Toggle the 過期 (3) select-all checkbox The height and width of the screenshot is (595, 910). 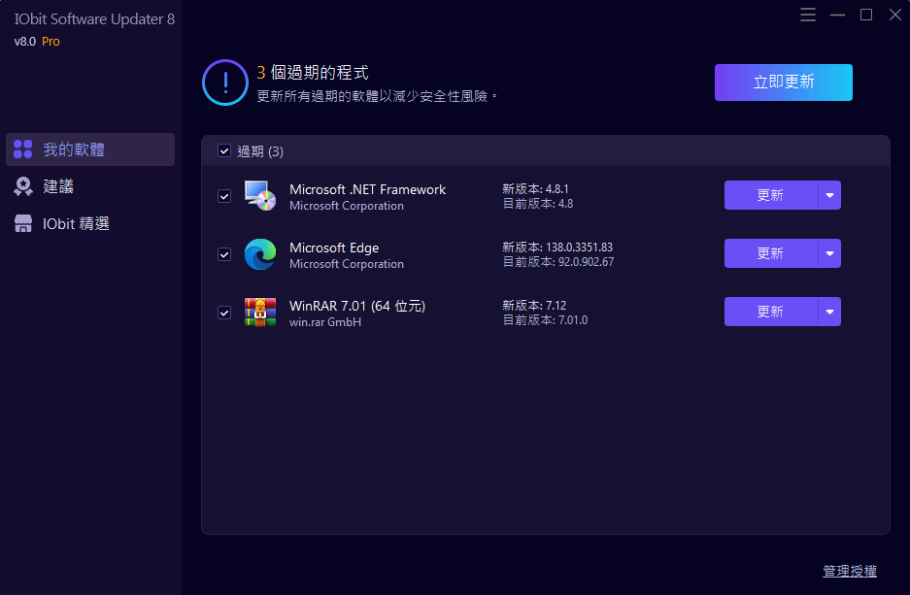(224, 150)
